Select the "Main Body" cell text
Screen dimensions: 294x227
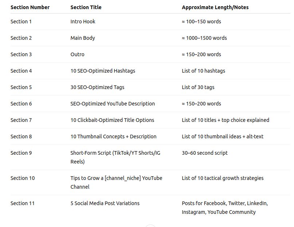[x=83, y=38]
